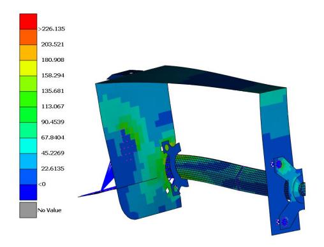Select the legend value 203.521
The height and width of the screenshot is (247, 324).
point(52,45)
